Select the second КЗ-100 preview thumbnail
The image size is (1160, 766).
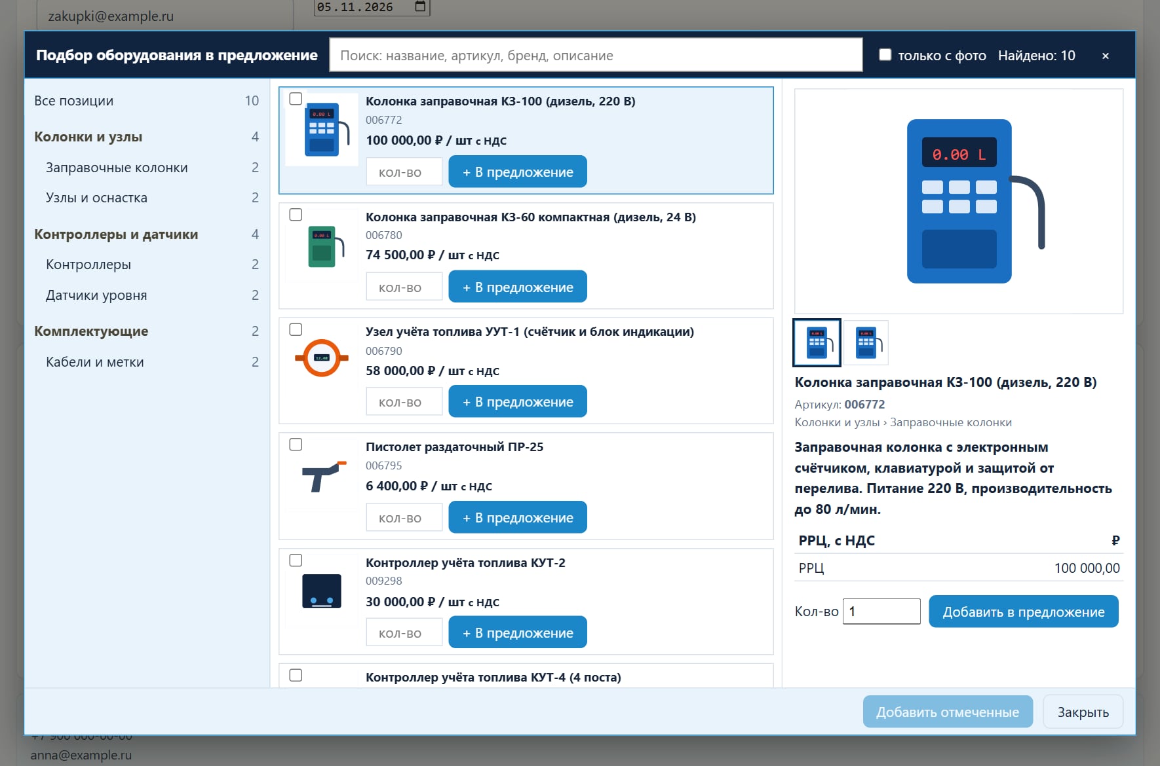[866, 342]
